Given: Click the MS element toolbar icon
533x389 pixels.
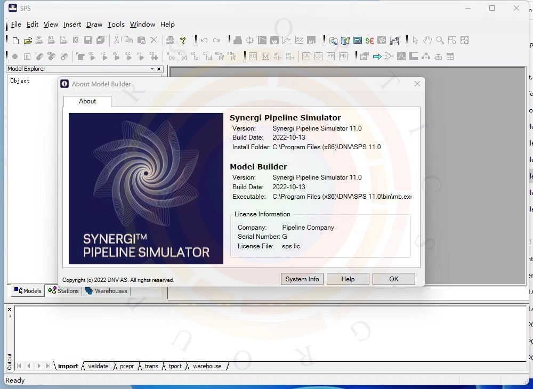Looking at the screenshot, I should point(343,56).
